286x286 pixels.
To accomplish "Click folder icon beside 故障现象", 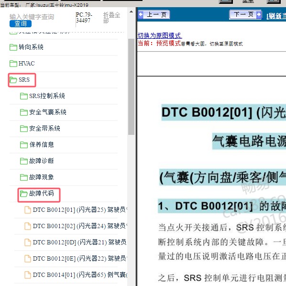I will point(24,177).
